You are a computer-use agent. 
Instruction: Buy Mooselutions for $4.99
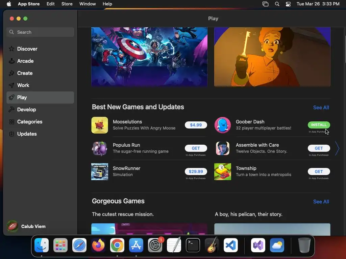pyautogui.click(x=196, y=125)
